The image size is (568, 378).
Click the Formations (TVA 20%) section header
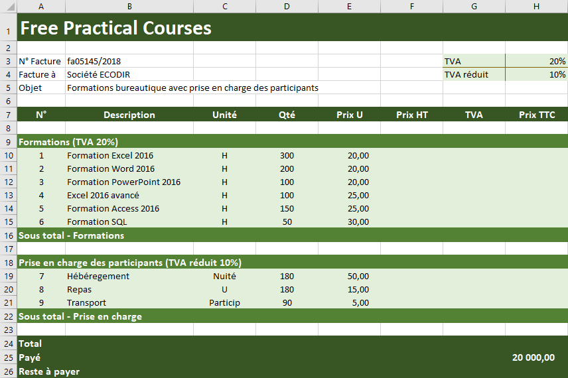coord(69,142)
